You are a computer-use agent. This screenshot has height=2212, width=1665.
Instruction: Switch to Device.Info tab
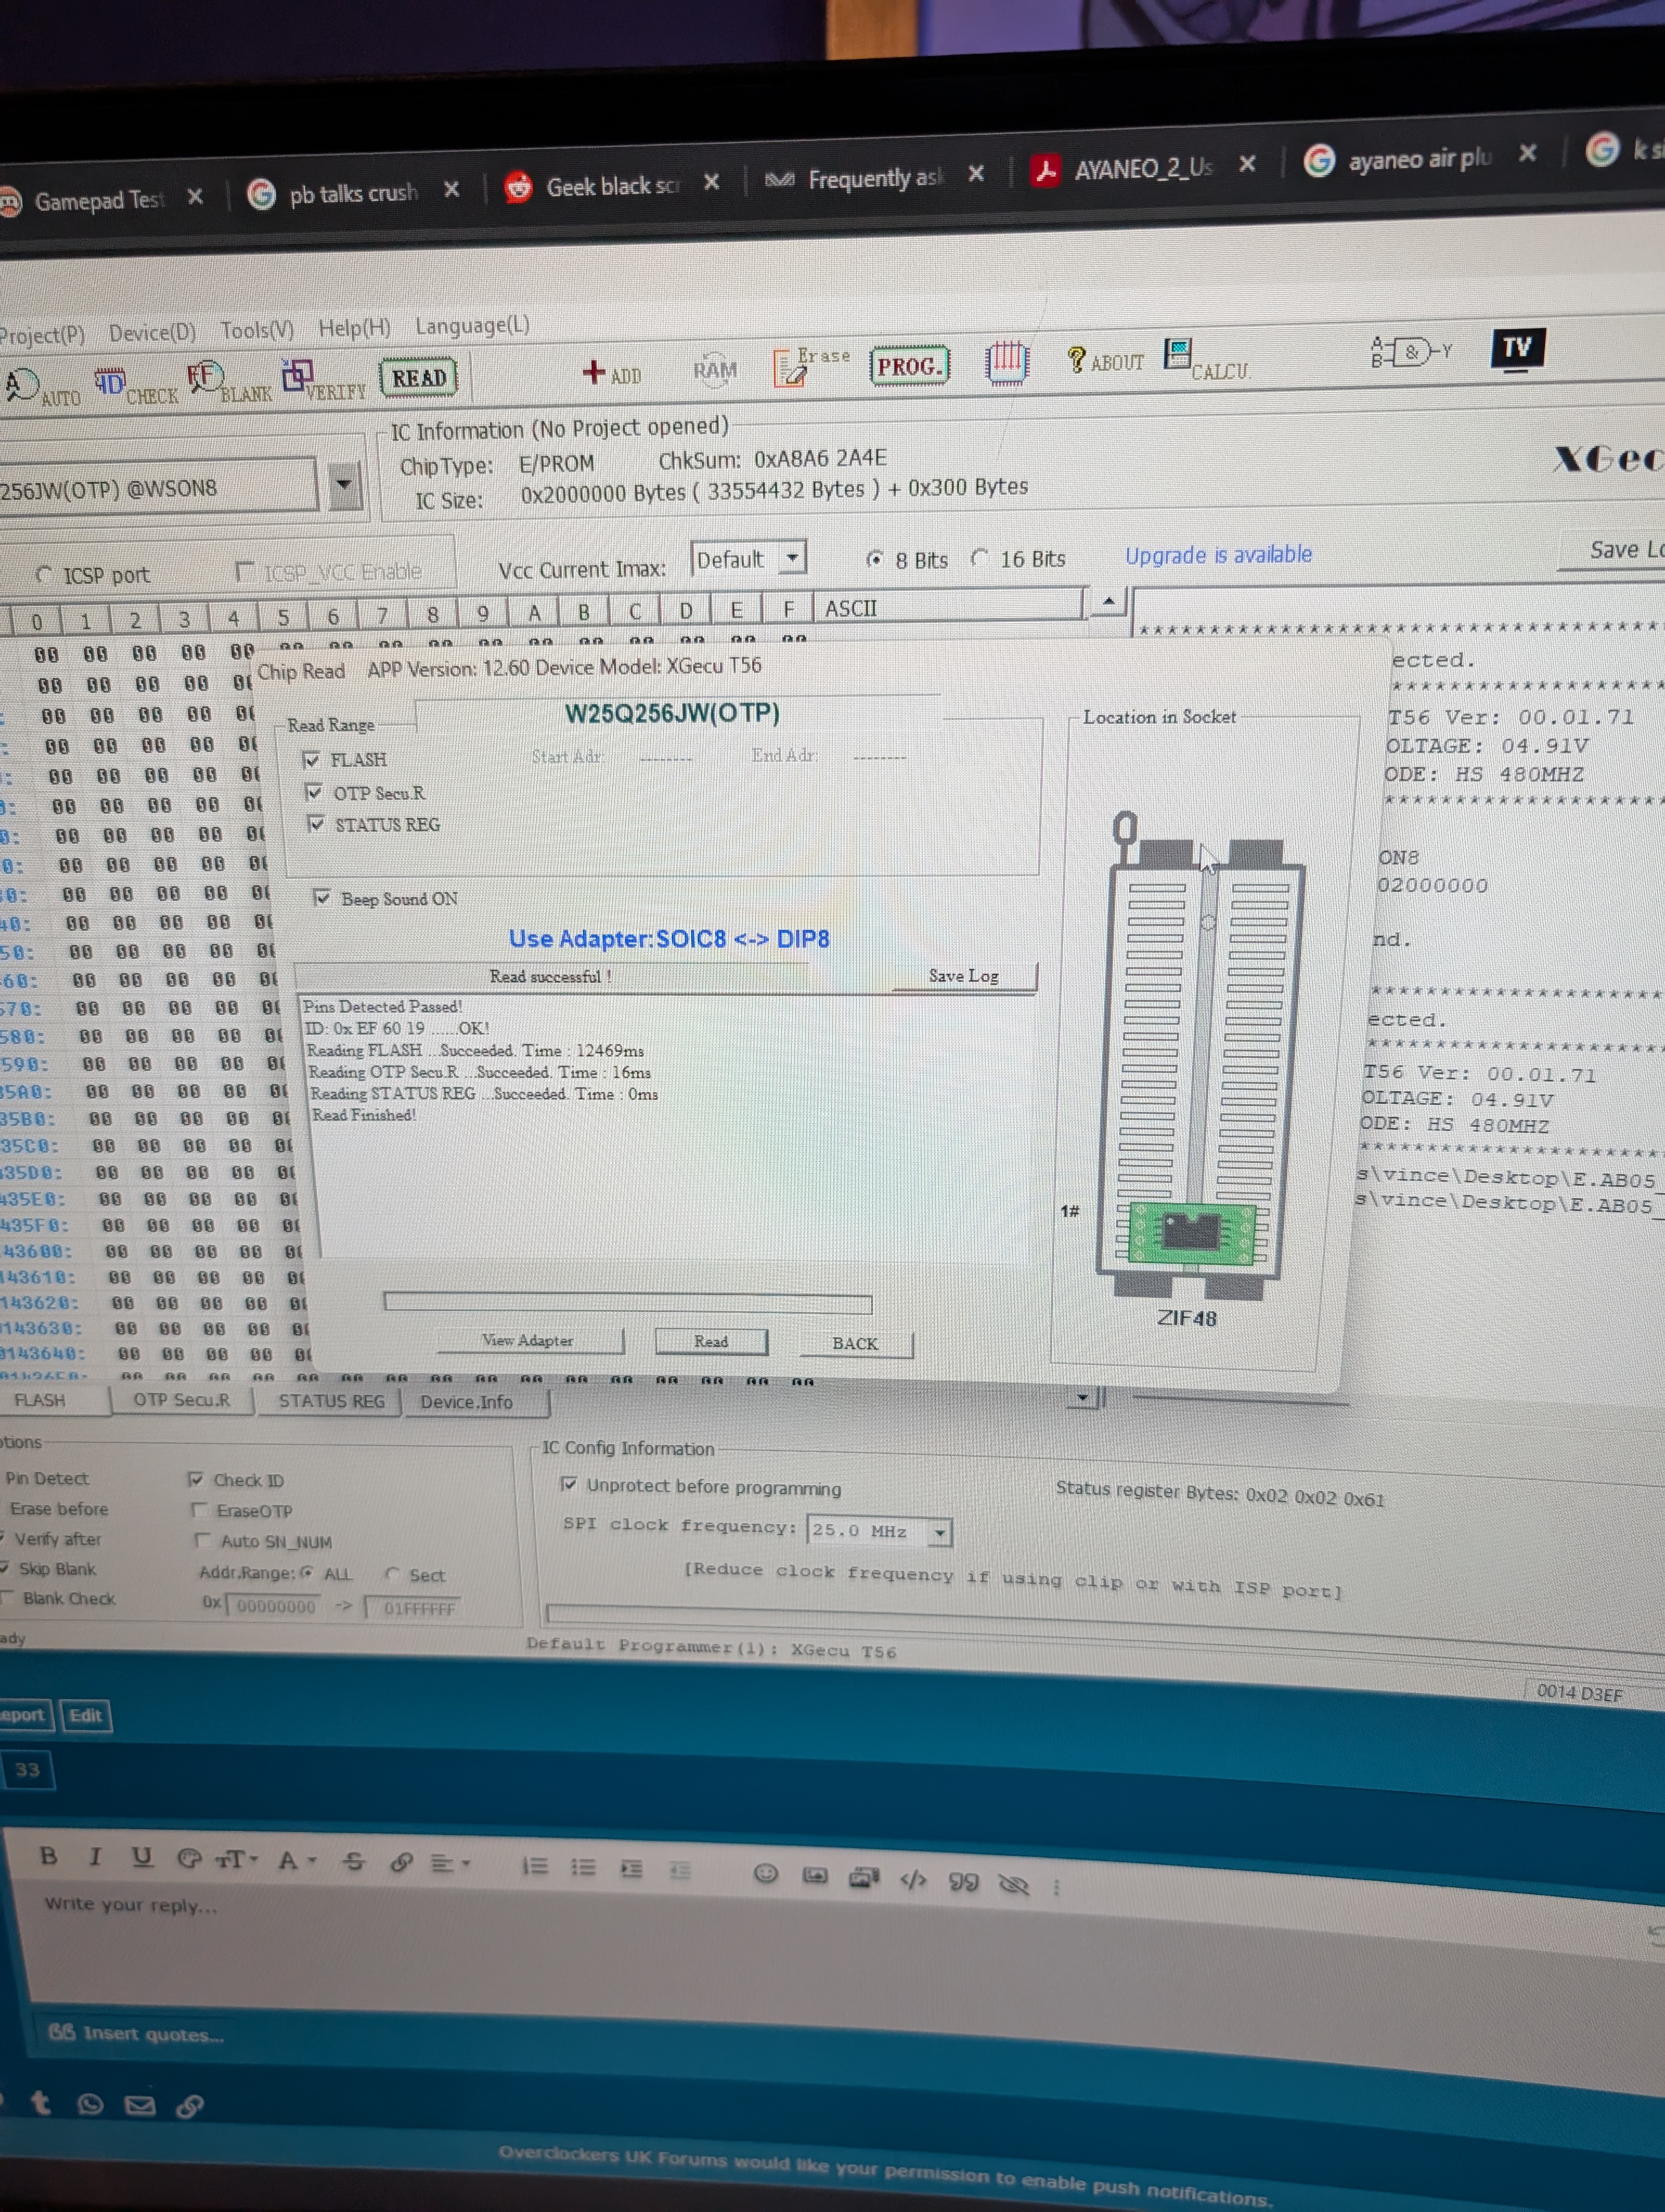point(466,1402)
